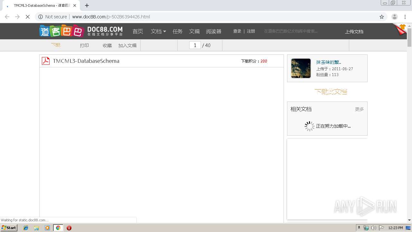Stop page loading with the X button

coord(28,17)
